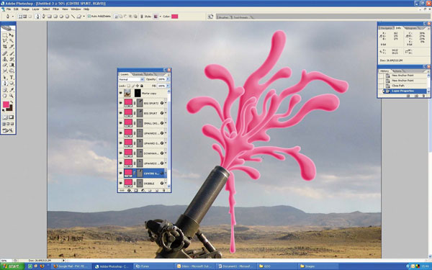Expand BIG SPURT layer effects arrow

(x=166, y=113)
